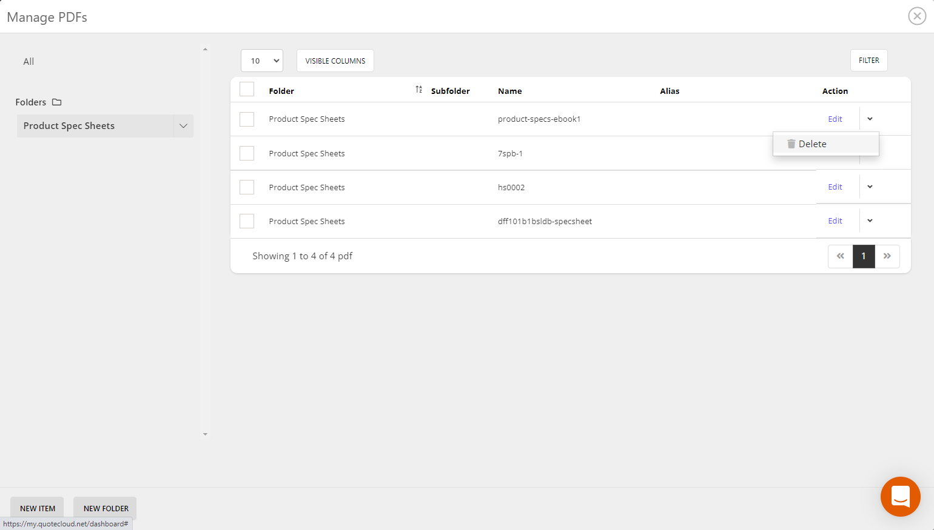Click the folder icon next to Folders
The width and height of the screenshot is (934, 530).
57,102
